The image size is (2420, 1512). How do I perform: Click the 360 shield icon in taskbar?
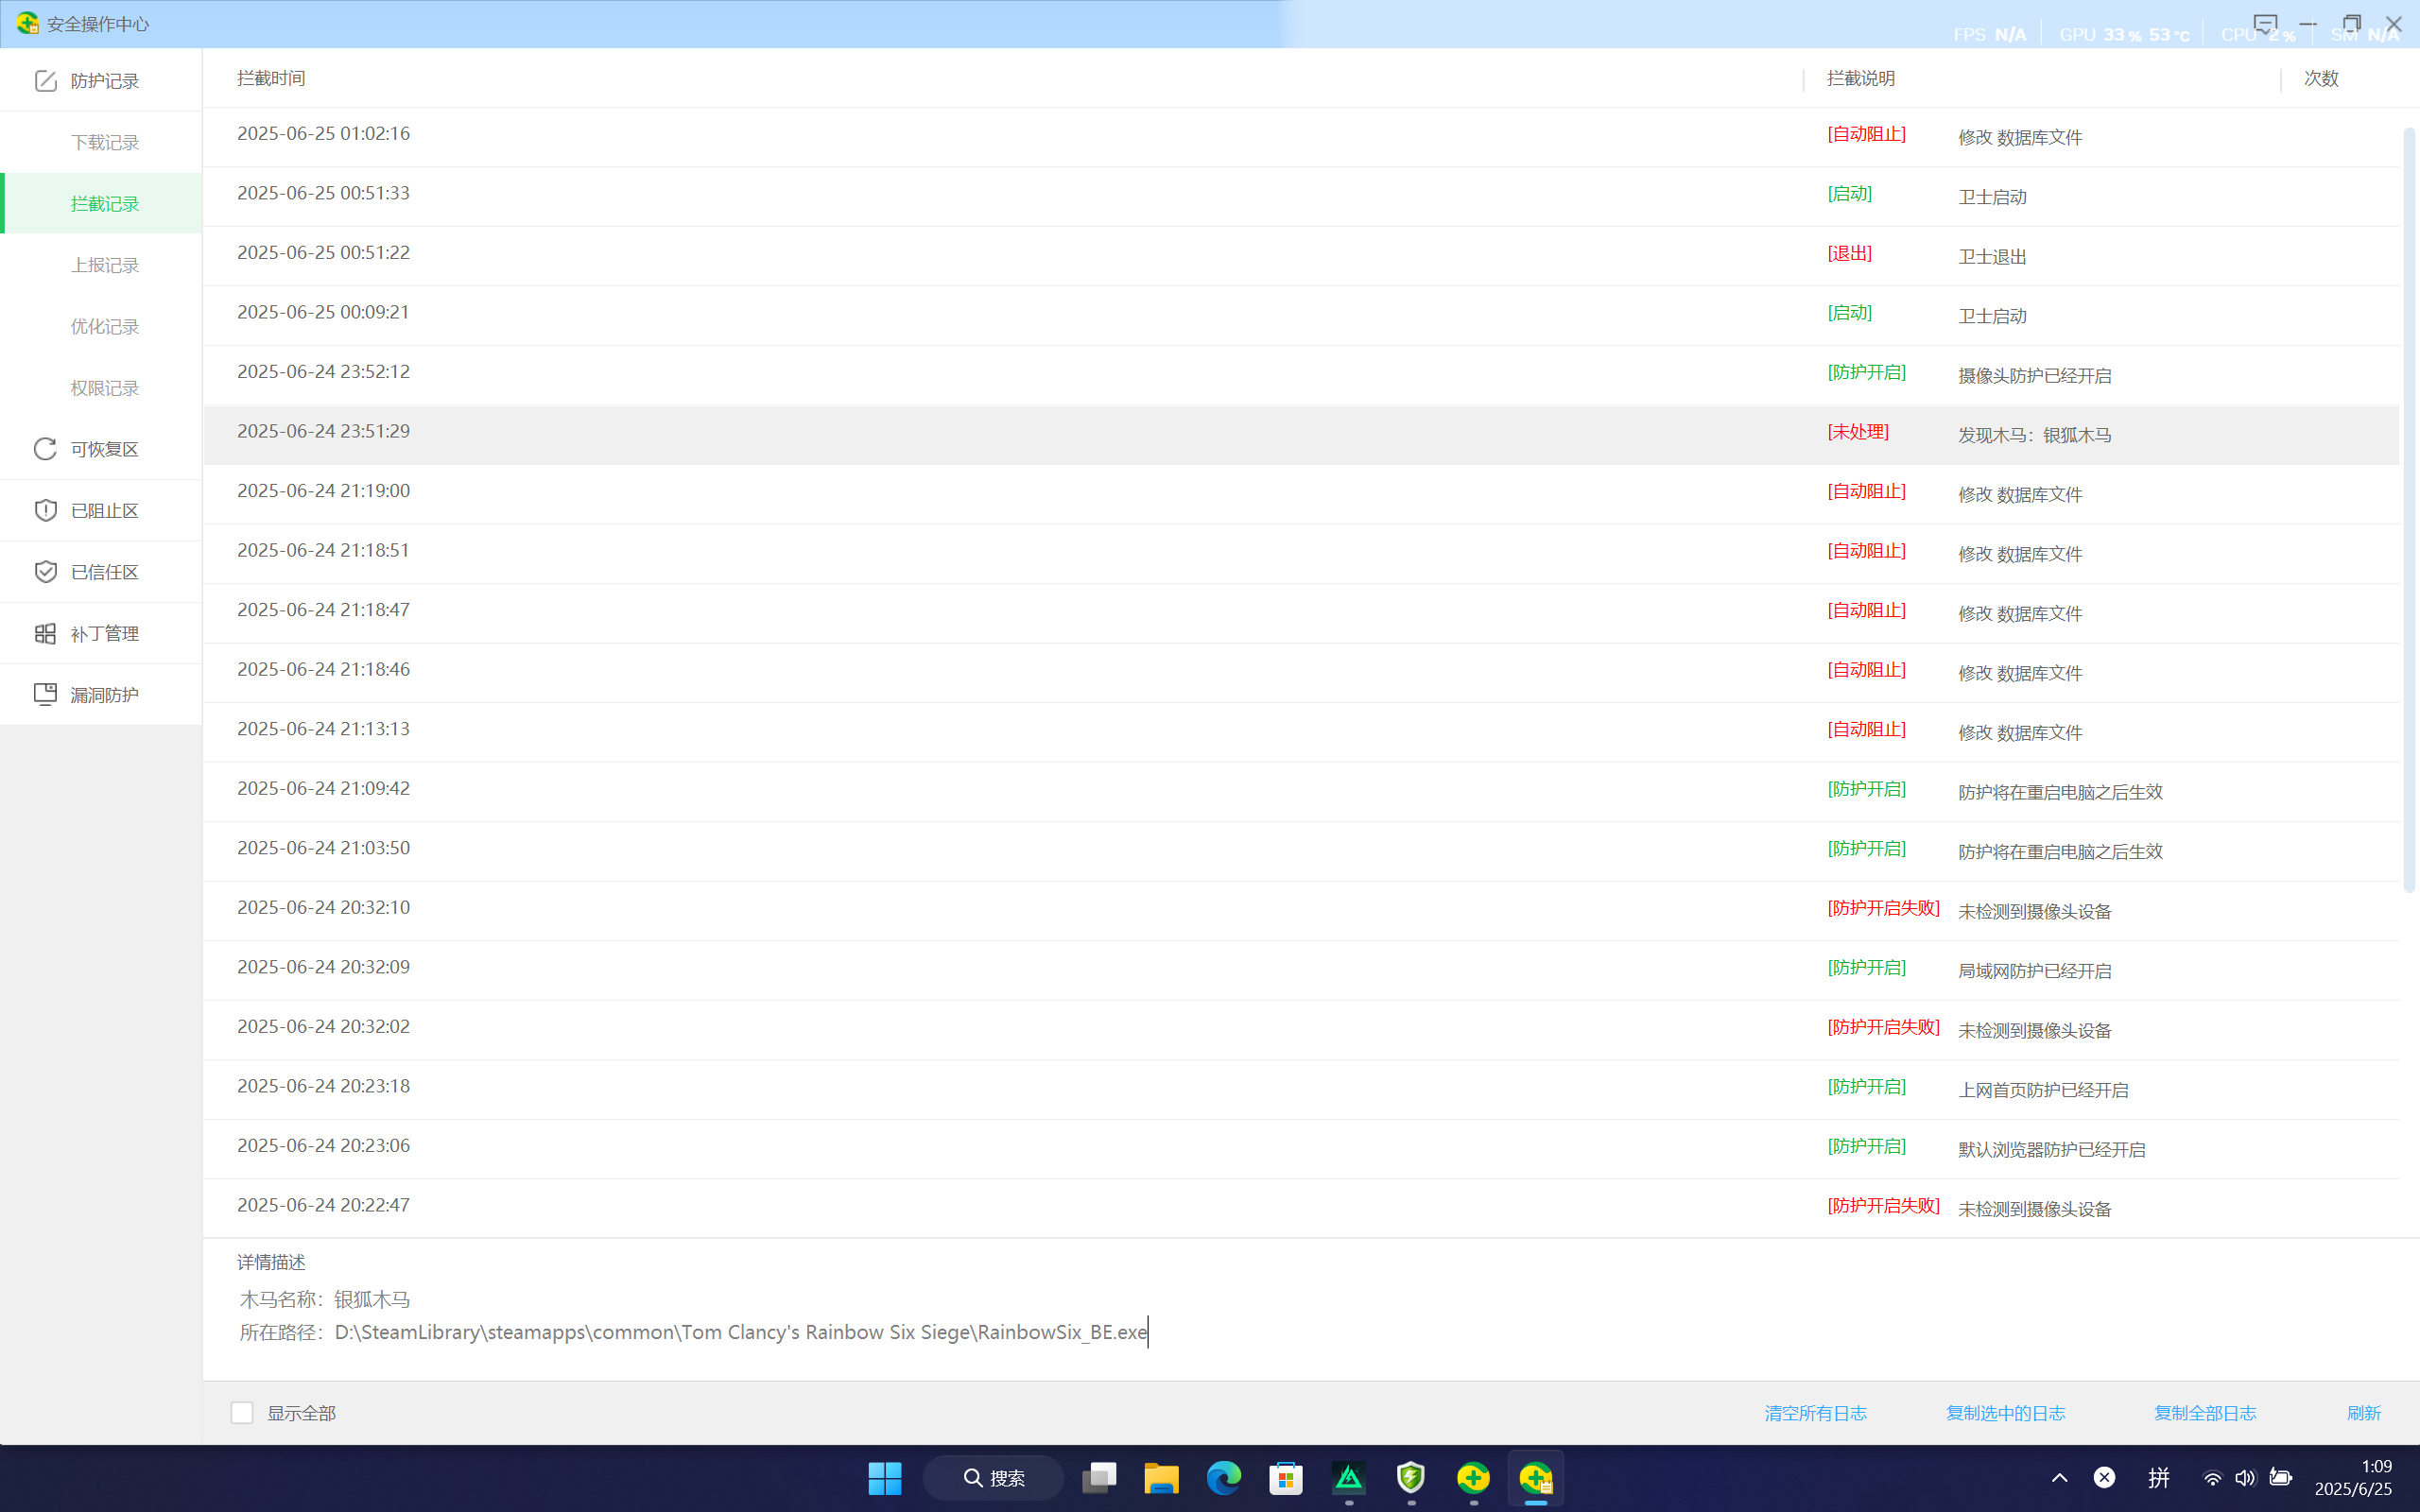coord(1410,1477)
